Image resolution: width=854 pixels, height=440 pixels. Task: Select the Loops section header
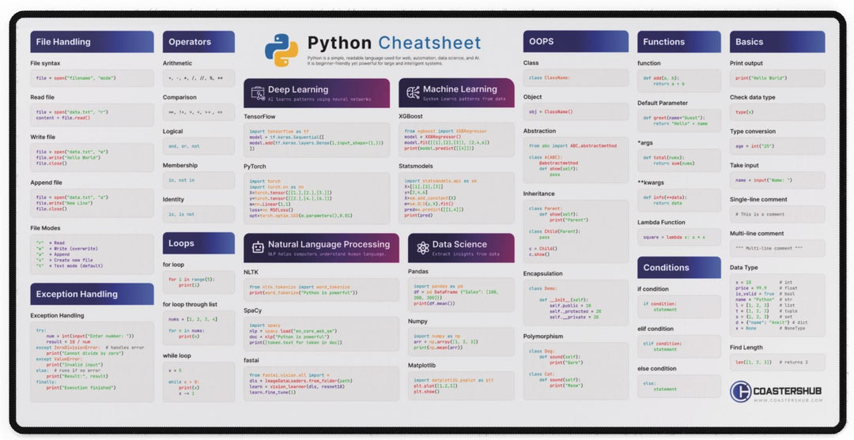pos(198,243)
